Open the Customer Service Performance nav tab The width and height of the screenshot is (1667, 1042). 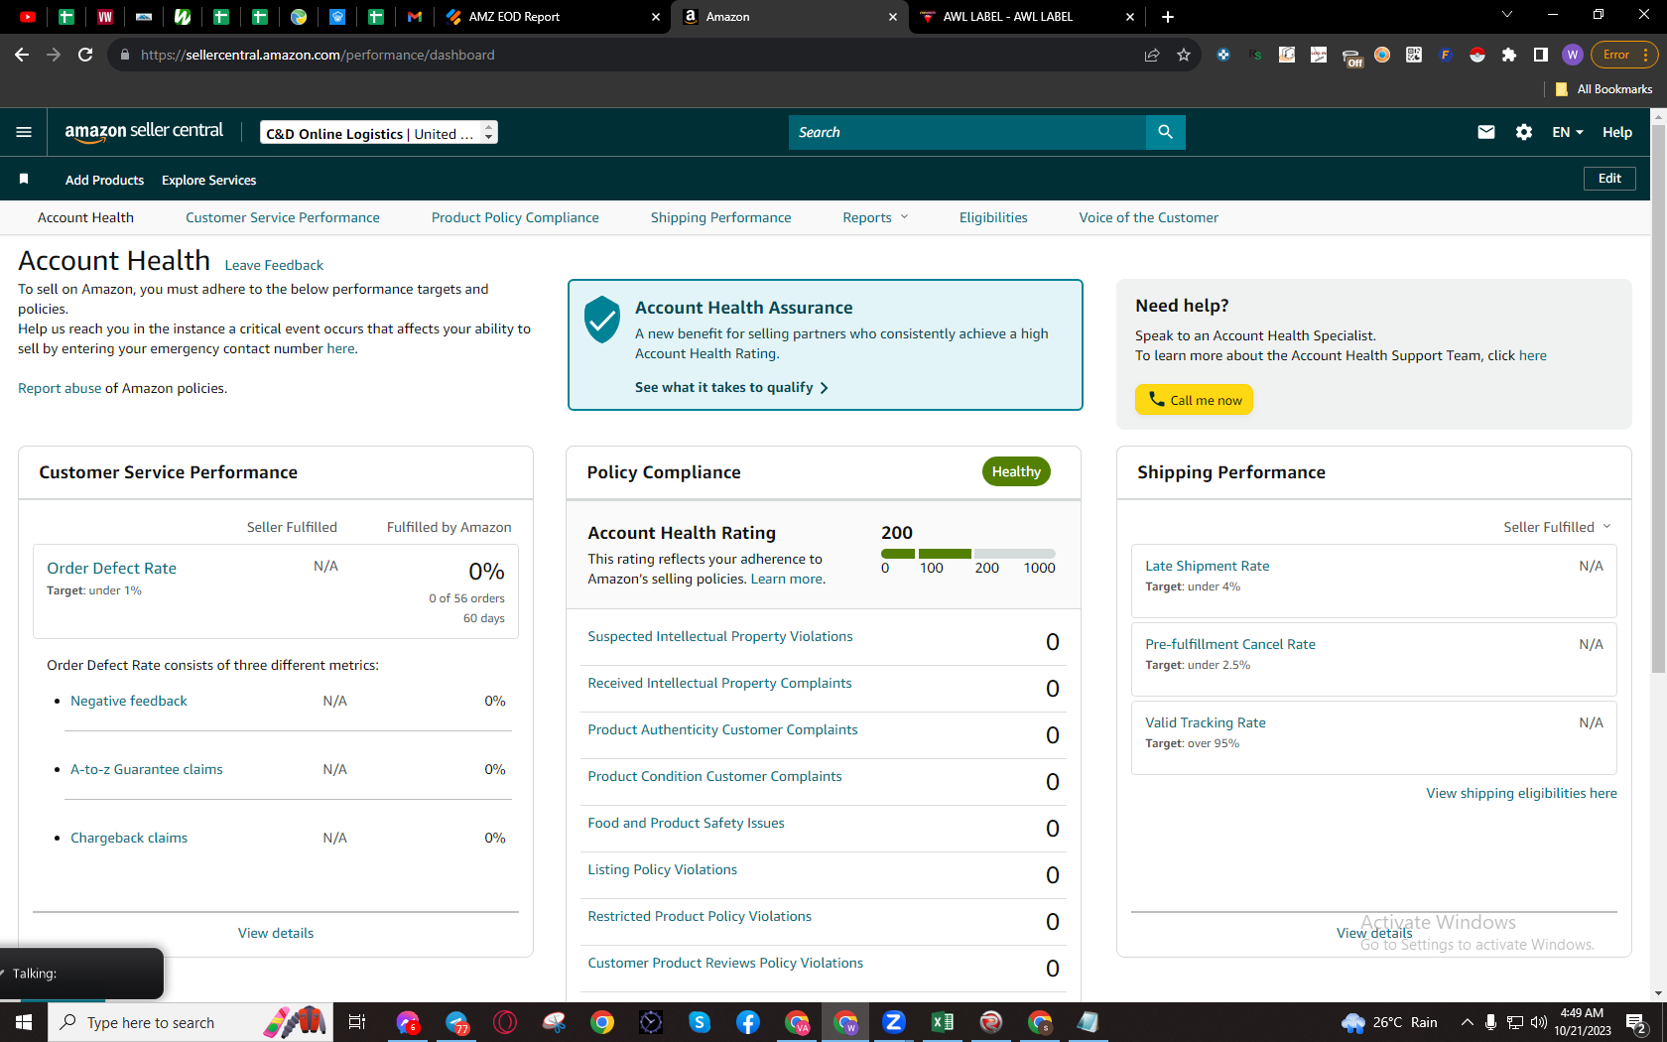[283, 217]
